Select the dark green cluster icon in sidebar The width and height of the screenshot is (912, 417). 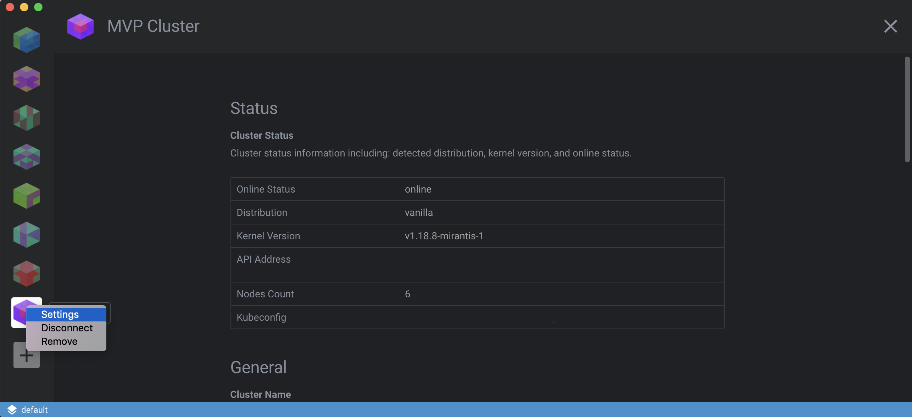[x=26, y=118]
